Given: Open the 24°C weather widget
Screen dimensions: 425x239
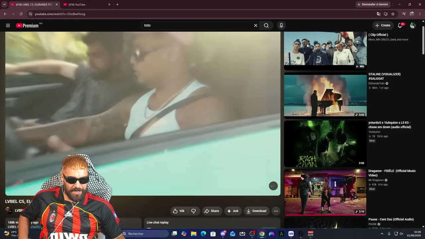Looking at the screenshot, I should click(11, 234).
